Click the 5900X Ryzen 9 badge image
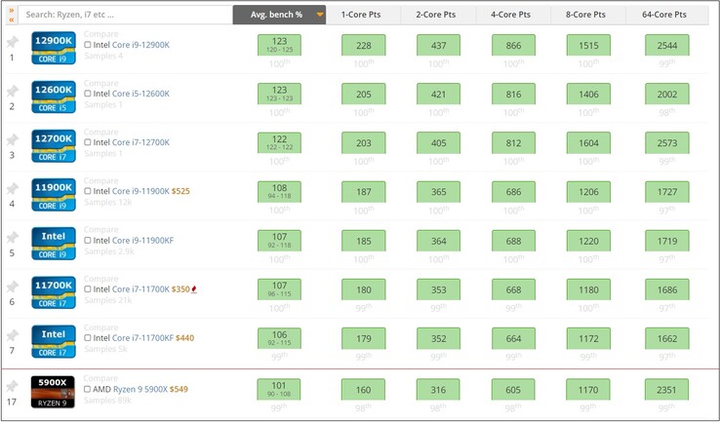The width and height of the screenshot is (720, 422). 54,391
